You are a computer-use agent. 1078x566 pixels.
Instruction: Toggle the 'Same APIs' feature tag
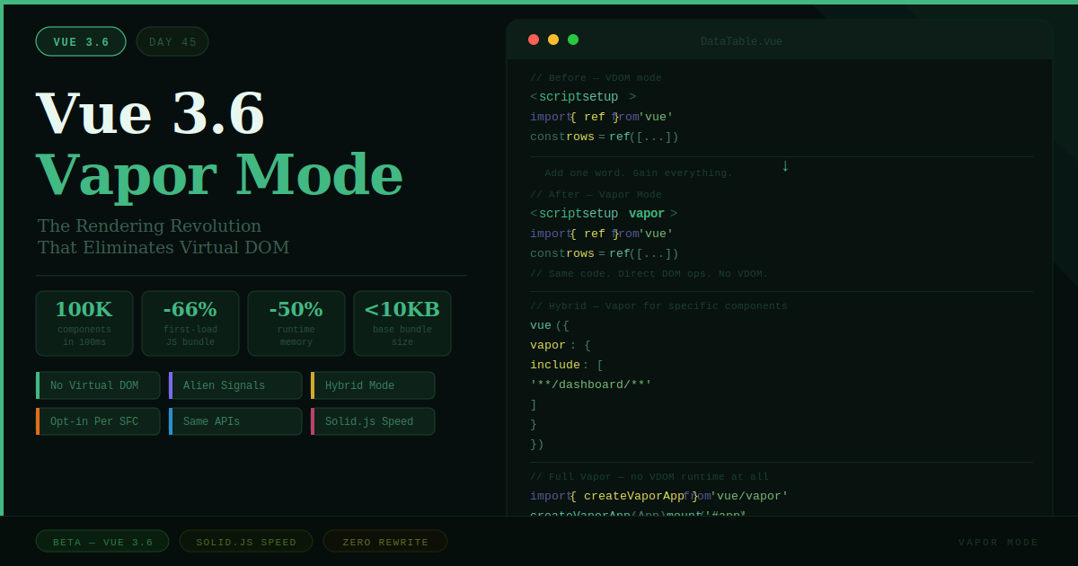pyautogui.click(x=235, y=420)
